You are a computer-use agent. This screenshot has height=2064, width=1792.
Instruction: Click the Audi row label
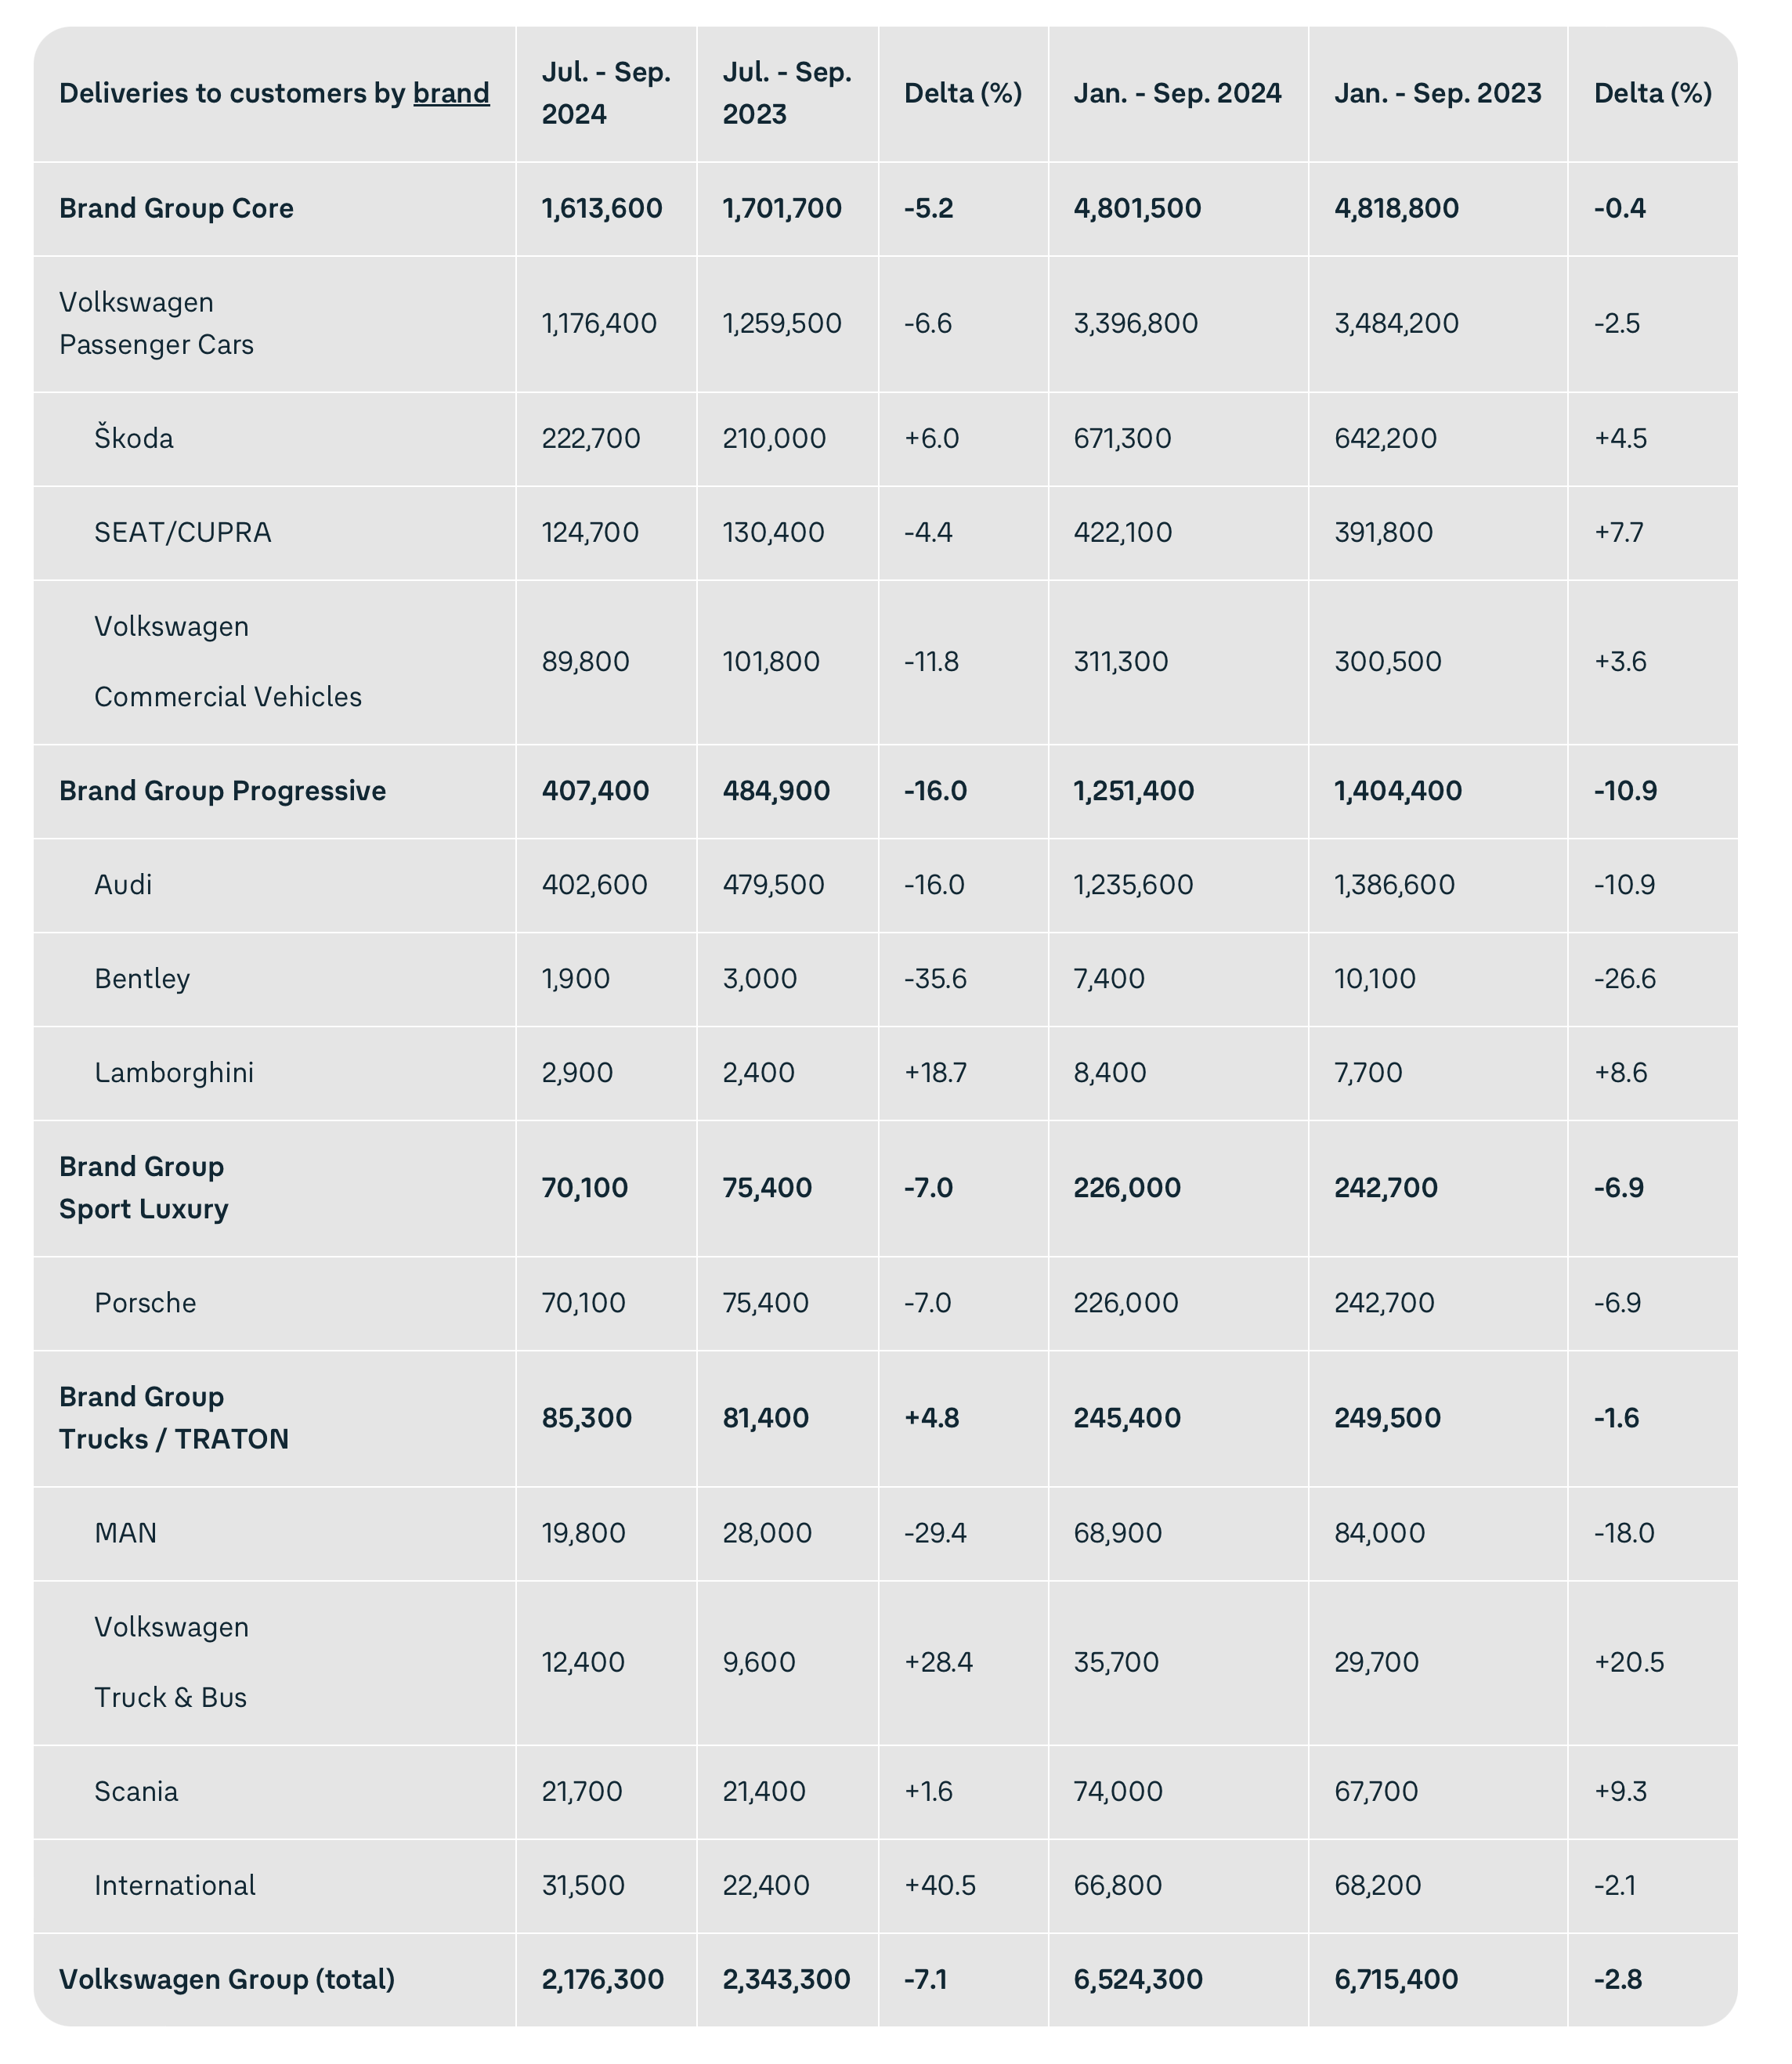click(x=123, y=885)
